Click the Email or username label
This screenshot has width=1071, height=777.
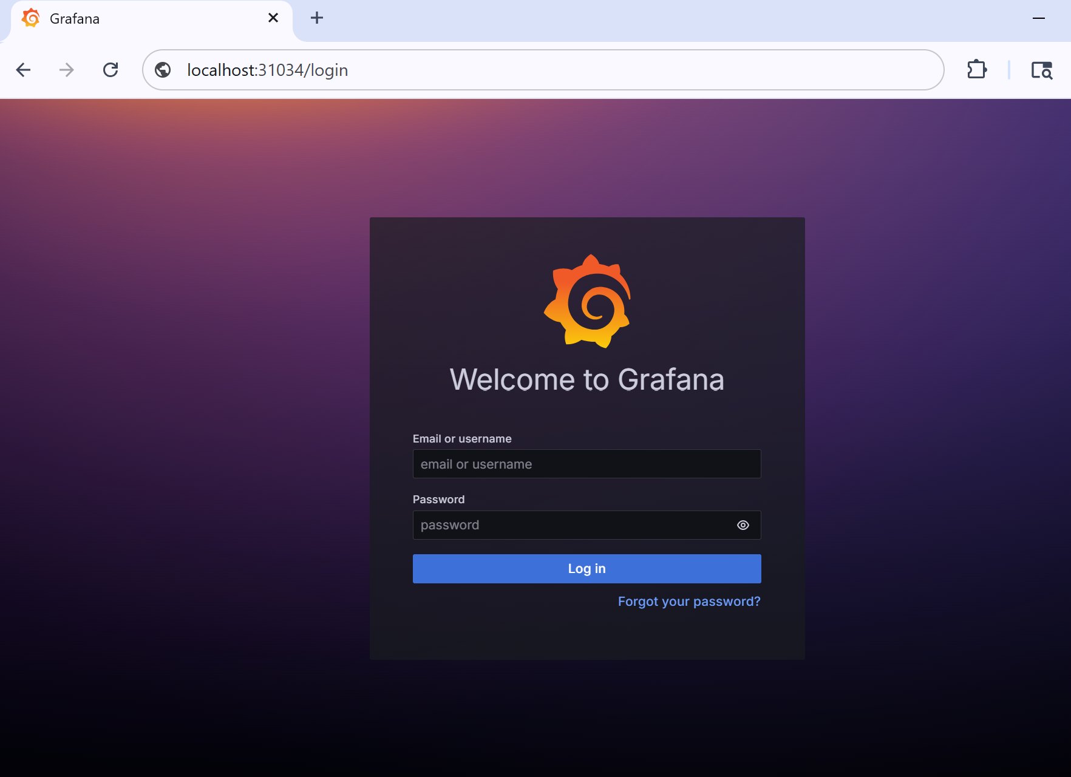tap(462, 439)
